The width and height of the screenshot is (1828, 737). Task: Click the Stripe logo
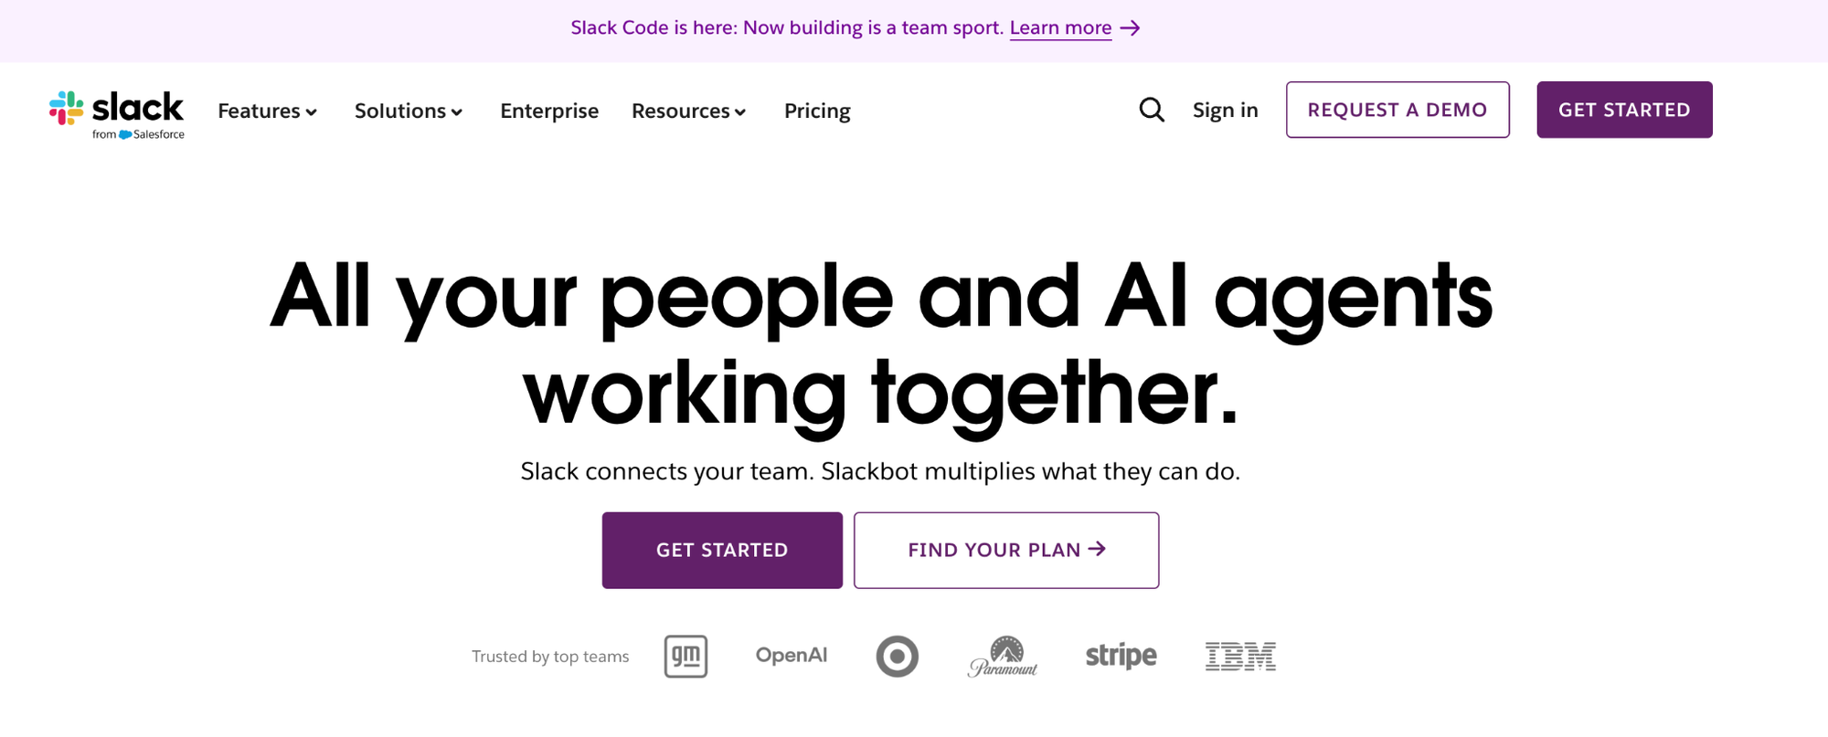point(1121,656)
